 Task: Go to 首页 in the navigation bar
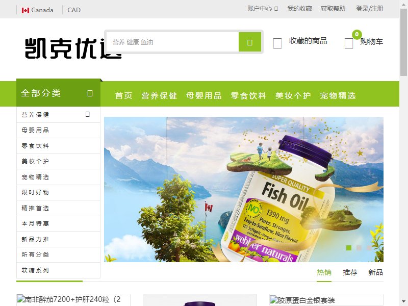(124, 95)
